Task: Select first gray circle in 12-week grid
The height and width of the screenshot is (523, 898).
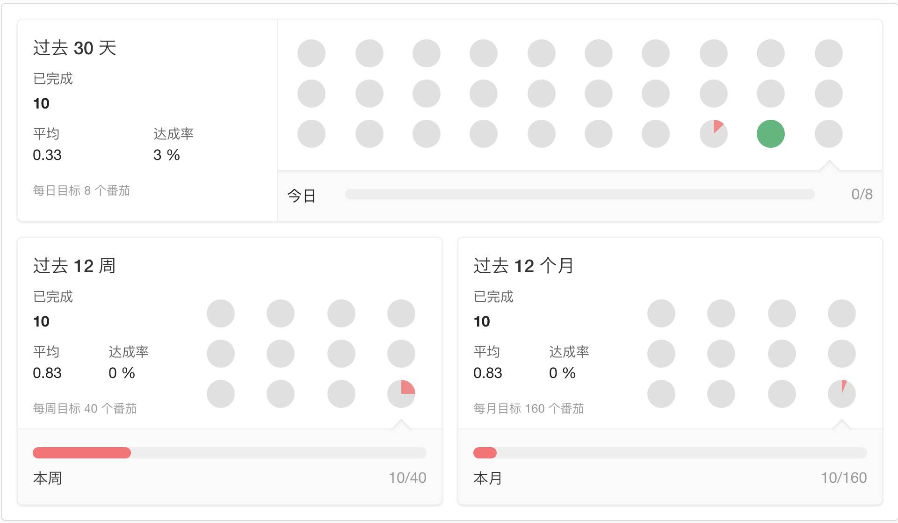Action: [x=220, y=313]
